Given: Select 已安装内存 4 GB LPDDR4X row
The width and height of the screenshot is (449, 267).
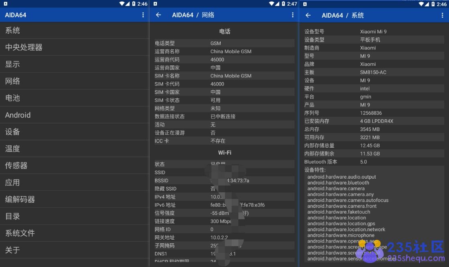Looking at the screenshot, I should 374,121.
